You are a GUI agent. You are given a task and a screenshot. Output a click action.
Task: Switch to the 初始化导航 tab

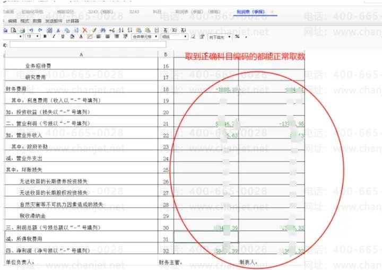32,12
